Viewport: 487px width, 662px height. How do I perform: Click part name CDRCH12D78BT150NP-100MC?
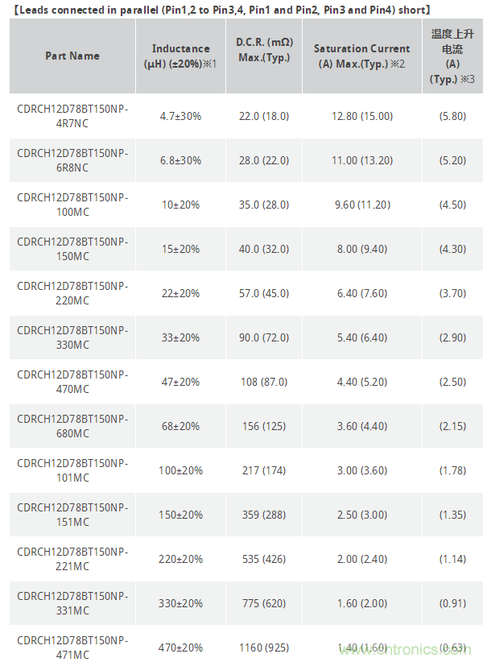tap(72, 205)
